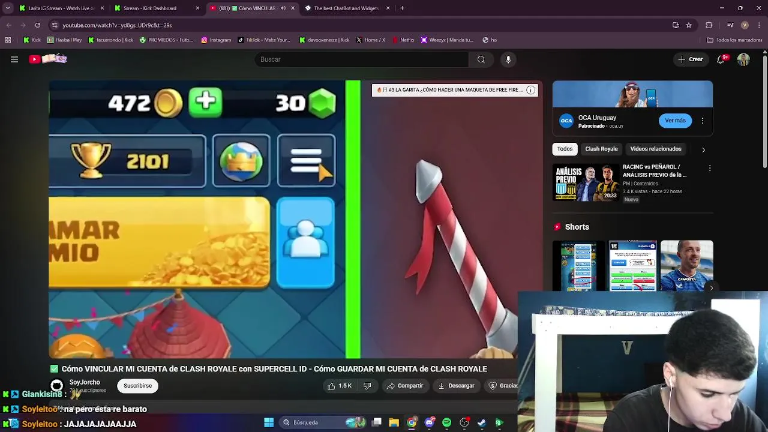Open the YouTube account avatar menu
Screen dimensions: 768x432
(743, 59)
